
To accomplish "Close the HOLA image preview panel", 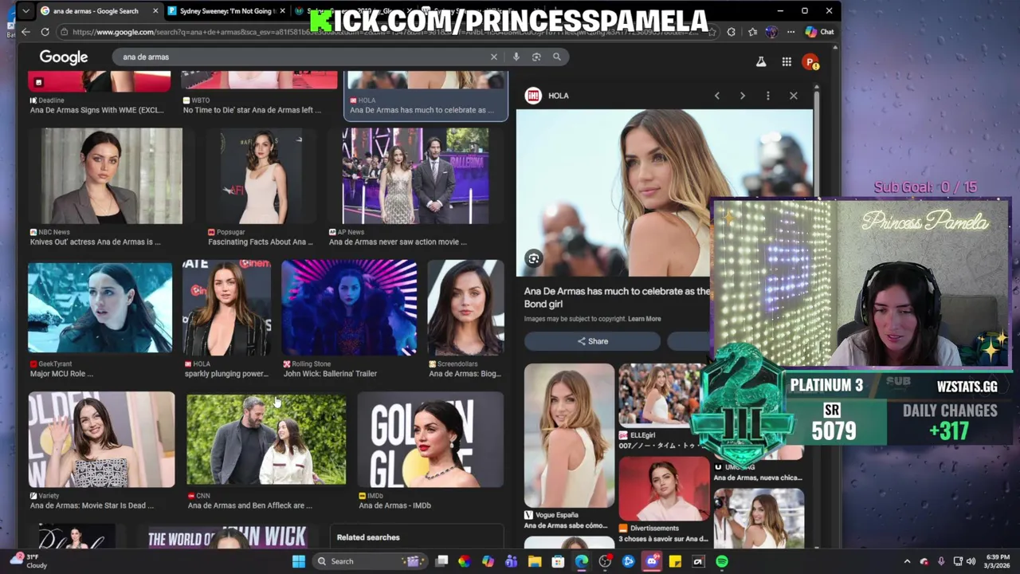I will pyautogui.click(x=794, y=96).
